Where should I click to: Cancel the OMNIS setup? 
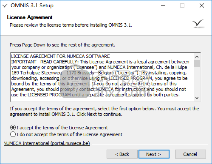click(190, 154)
